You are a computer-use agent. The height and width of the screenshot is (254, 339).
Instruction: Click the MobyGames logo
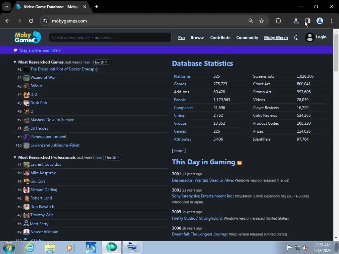tap(28, 37)
